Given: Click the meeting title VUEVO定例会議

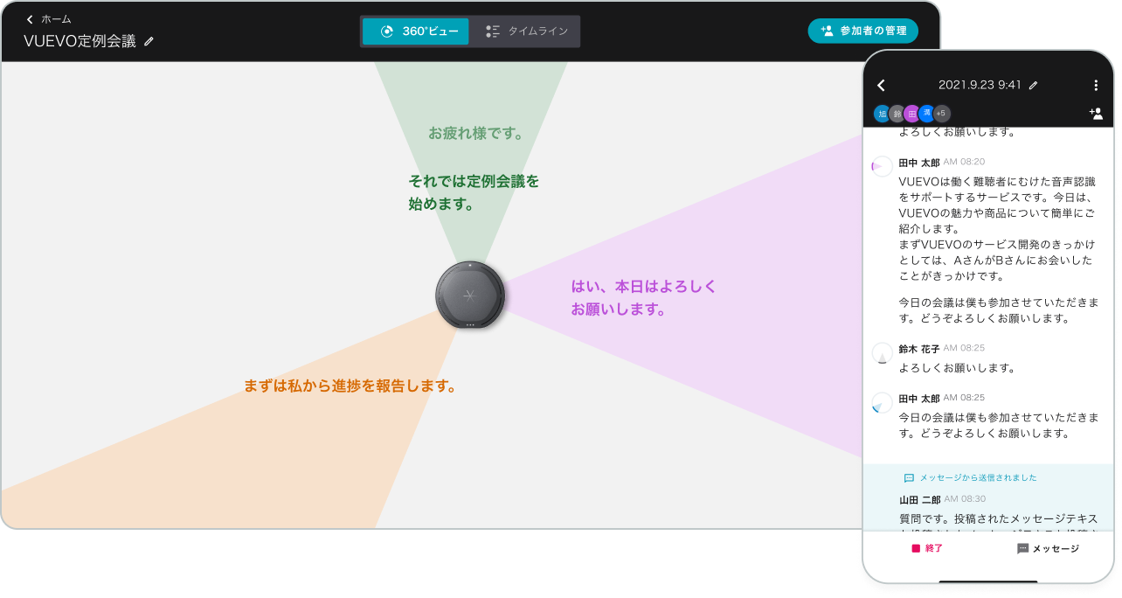Looking at the screenshot, I should coord(80,41).
